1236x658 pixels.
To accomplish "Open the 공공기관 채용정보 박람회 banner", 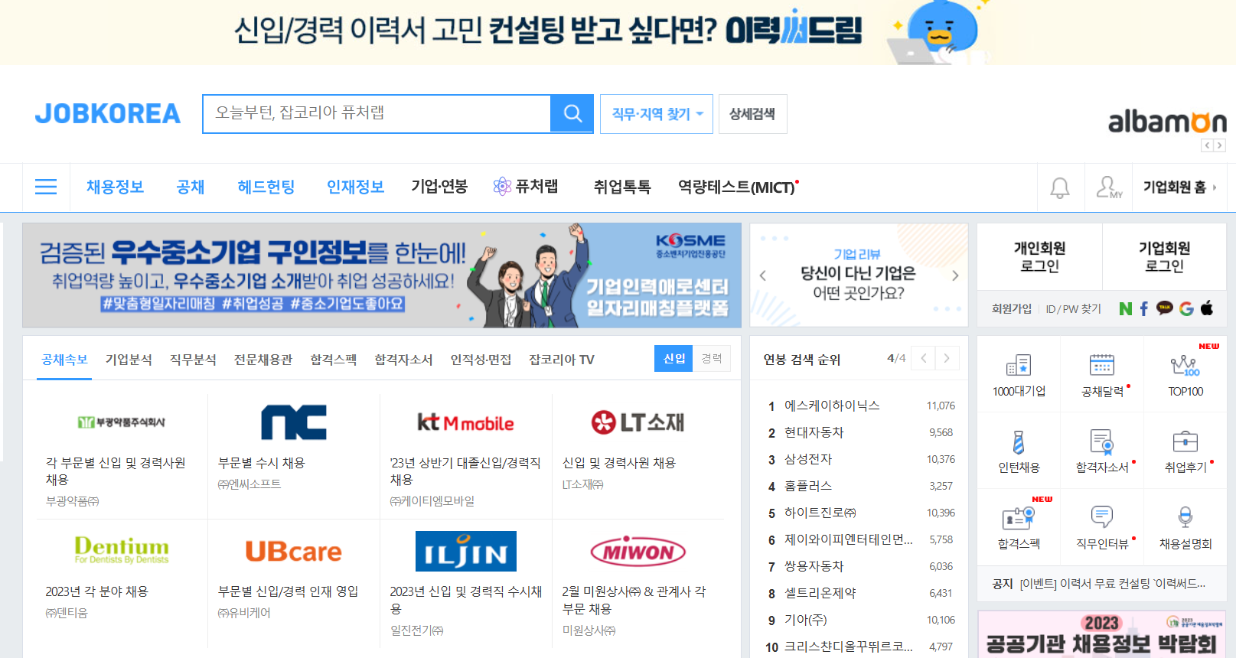I will pos(1102,634).
